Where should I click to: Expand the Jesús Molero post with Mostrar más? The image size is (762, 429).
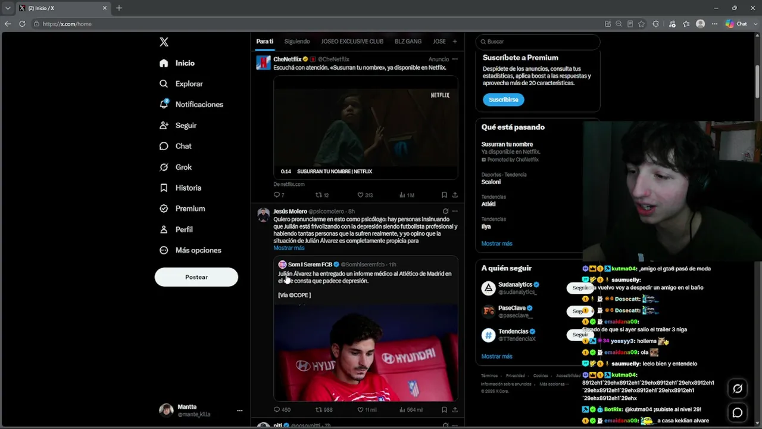[x=289, y=248]
